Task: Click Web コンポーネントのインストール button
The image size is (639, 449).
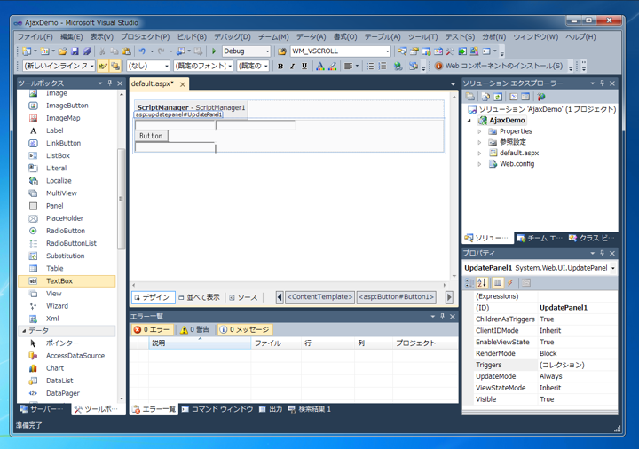Action: tap(499, 66)
